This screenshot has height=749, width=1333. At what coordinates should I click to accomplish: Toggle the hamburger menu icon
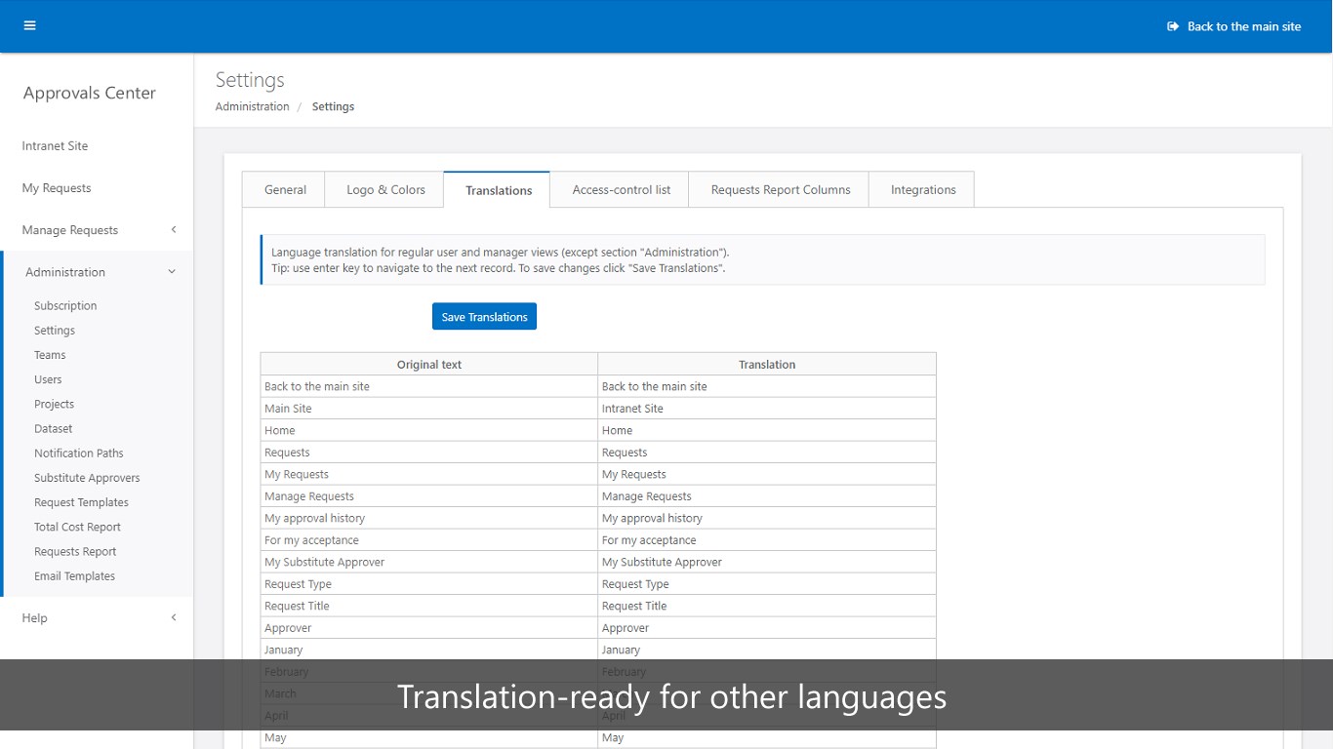29,25
